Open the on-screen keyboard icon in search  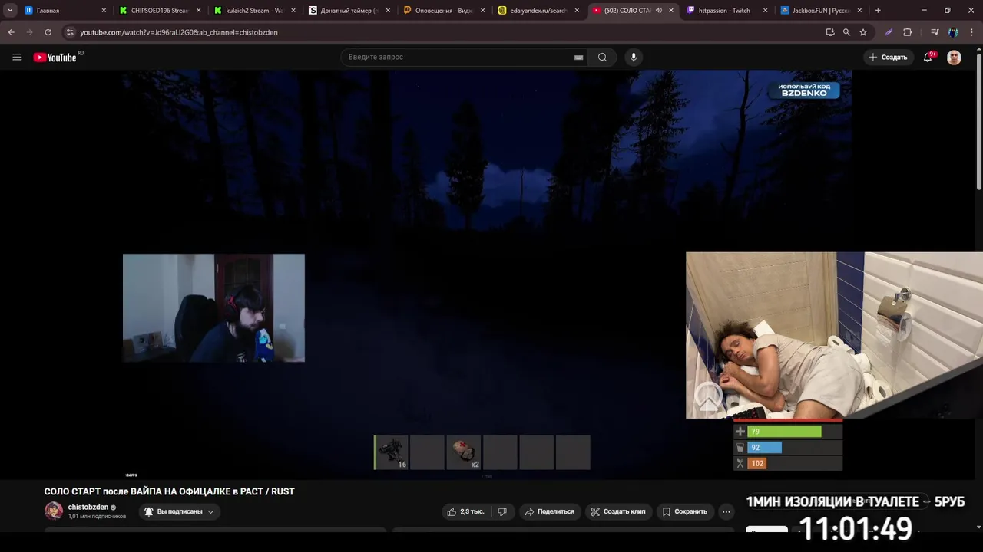point(578,57)
